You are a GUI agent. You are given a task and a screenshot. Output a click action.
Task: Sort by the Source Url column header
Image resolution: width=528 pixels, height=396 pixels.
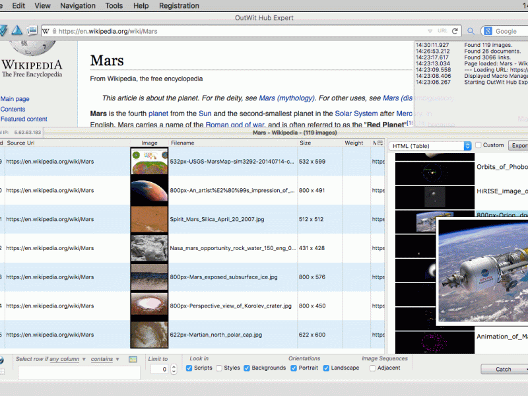pyautogui.click(x=67, y=143)
